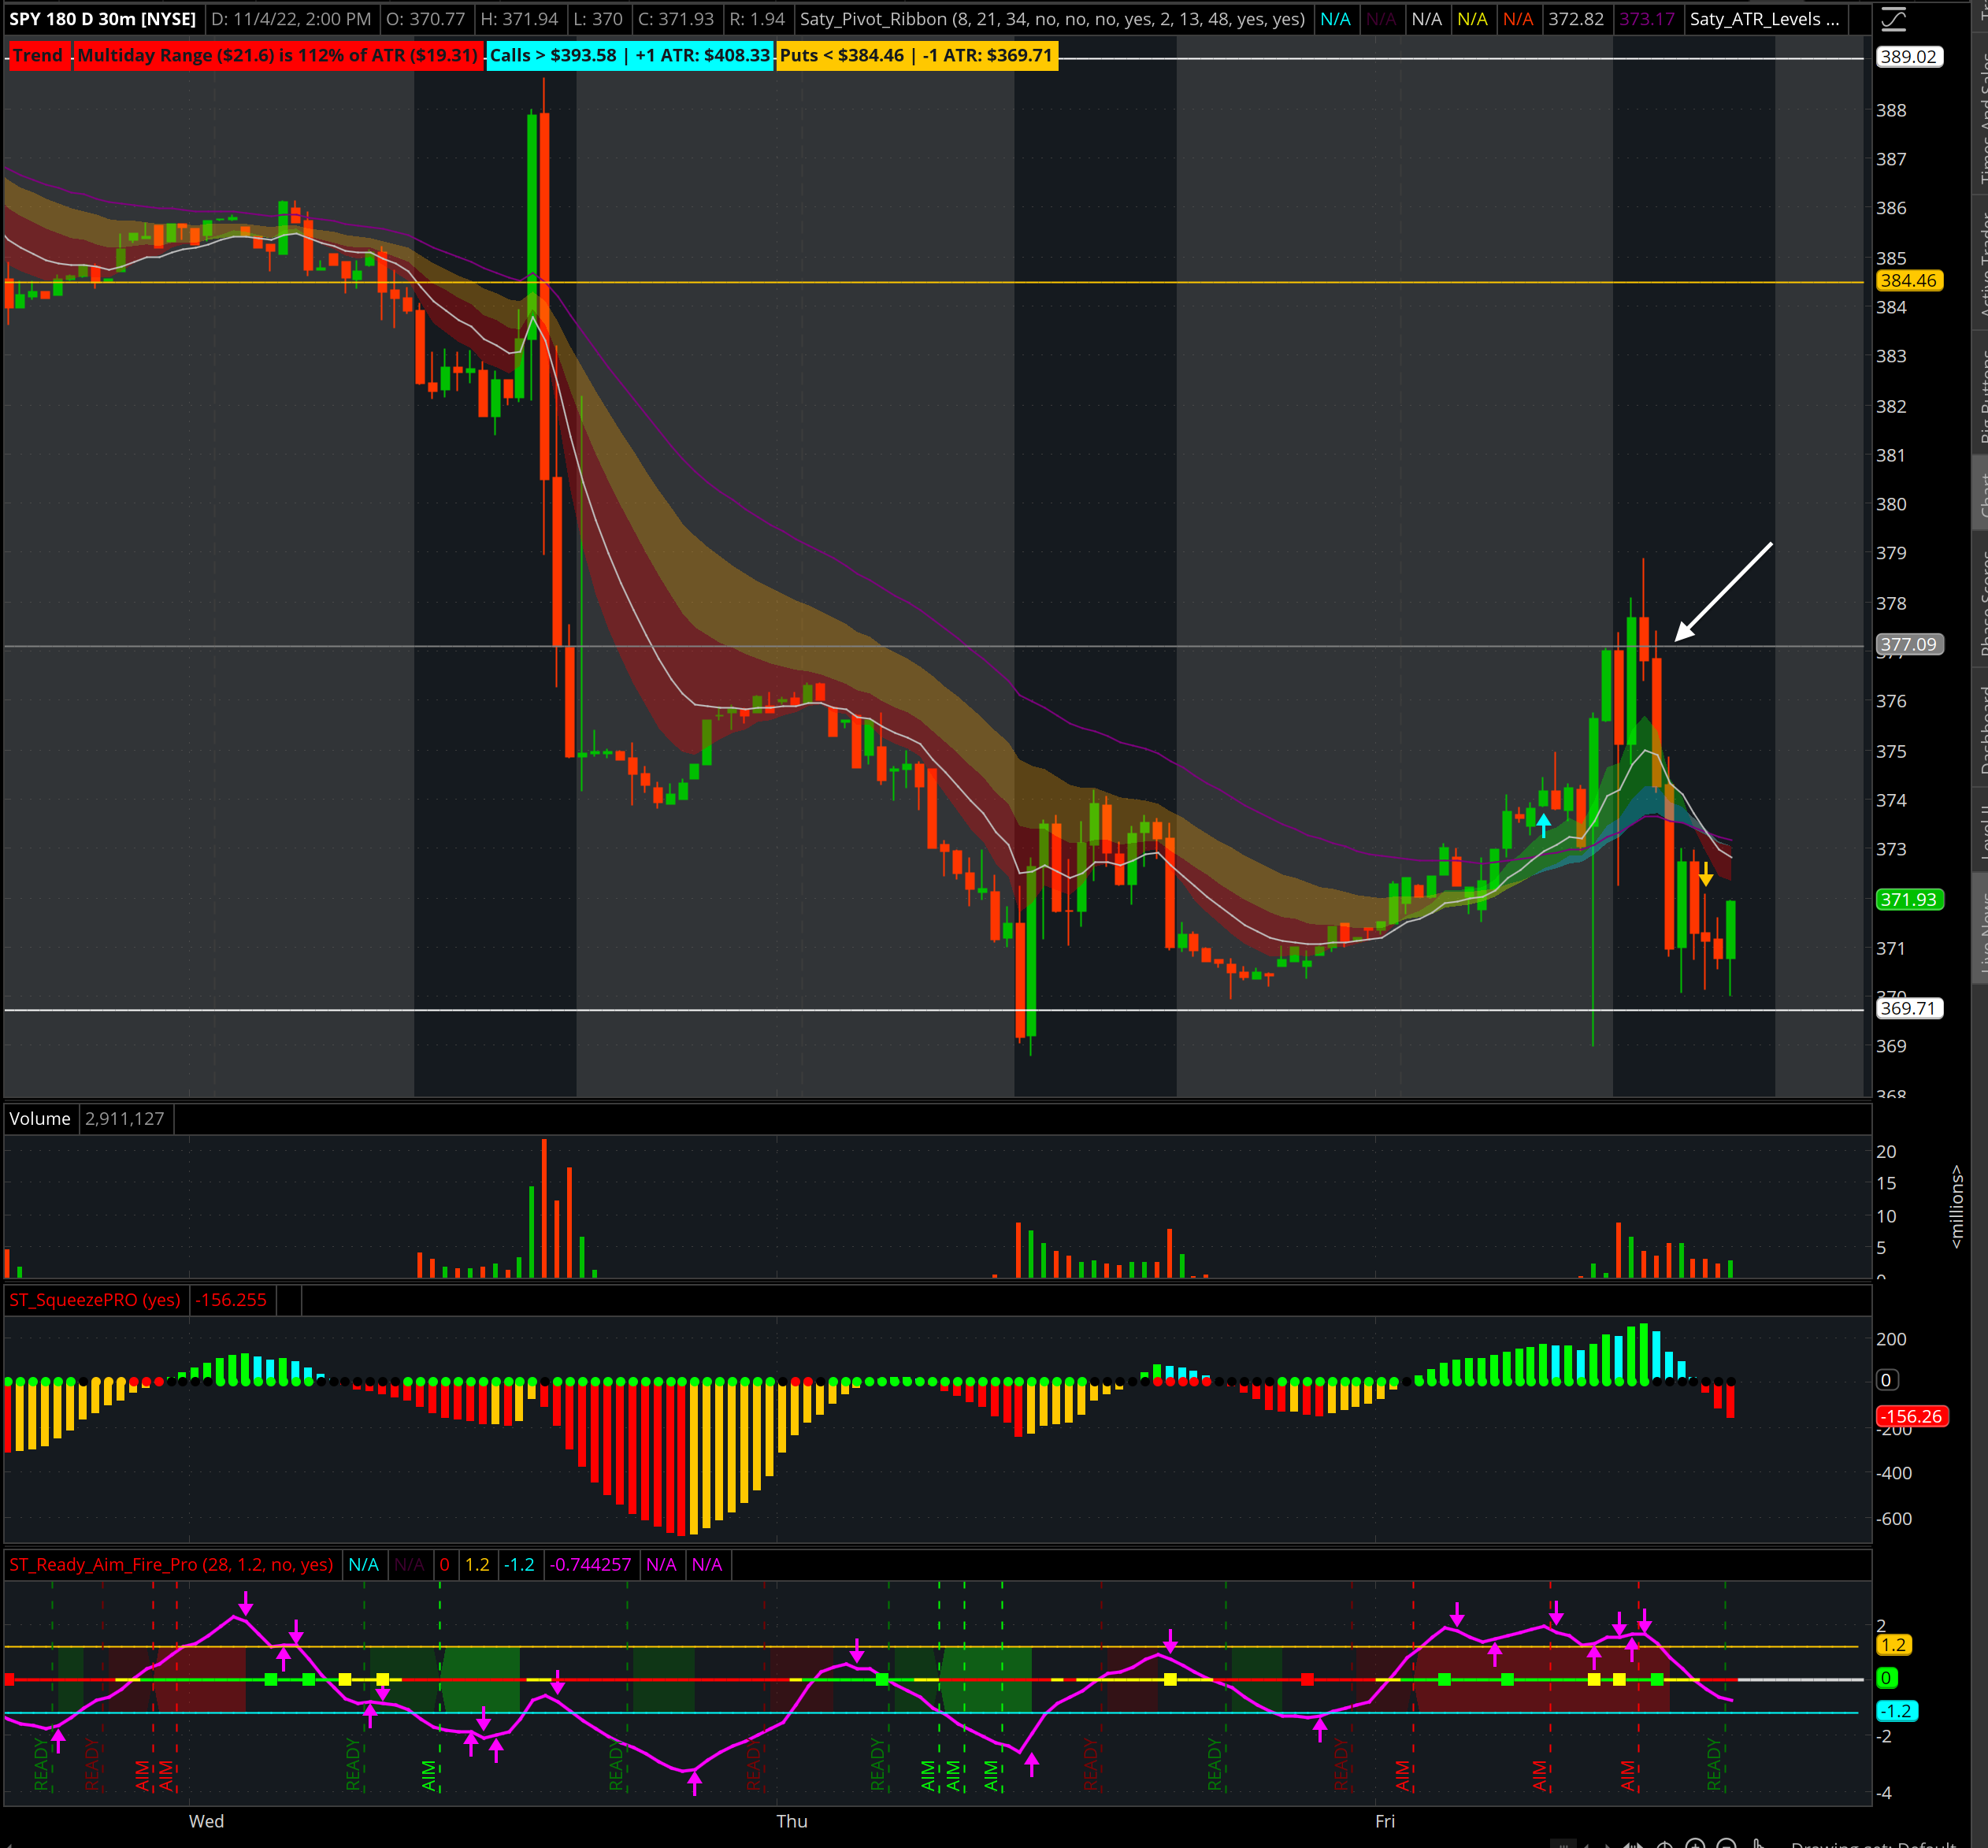Click the ST_SqueezePRO study label
Screen dimensions: 1988x1848
pyautogui.click(x=95, y=1300)
